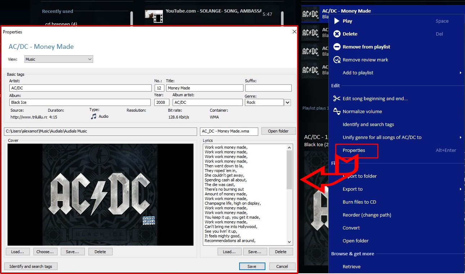The image size is (465, 274).
Task: Click the lyrics Load... button
Action: 229,252
